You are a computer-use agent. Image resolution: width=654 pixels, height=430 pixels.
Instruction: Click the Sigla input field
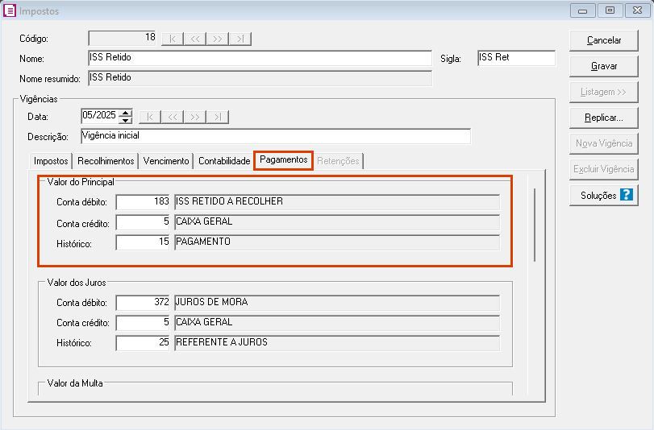(516, 58)
